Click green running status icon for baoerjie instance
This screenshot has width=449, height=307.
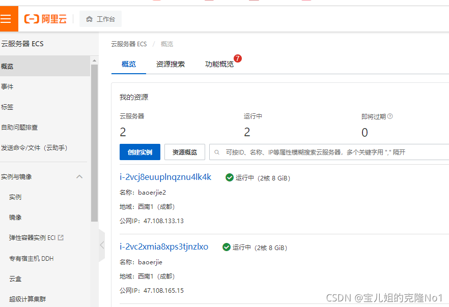point(227,247)
